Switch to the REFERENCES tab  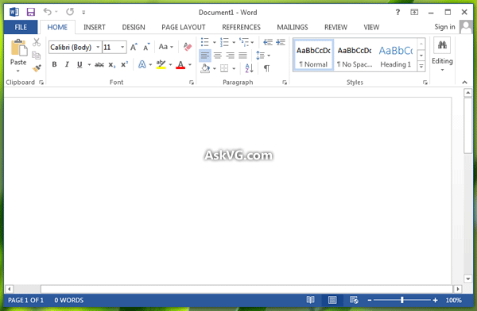tap(241, 27)
